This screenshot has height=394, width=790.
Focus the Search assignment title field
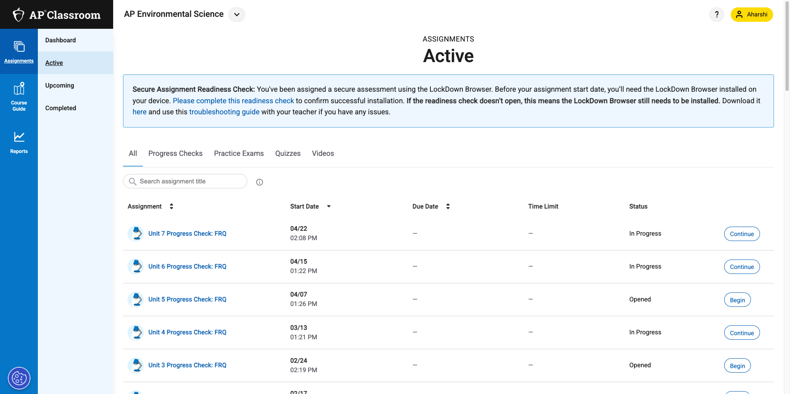point(185,181)
